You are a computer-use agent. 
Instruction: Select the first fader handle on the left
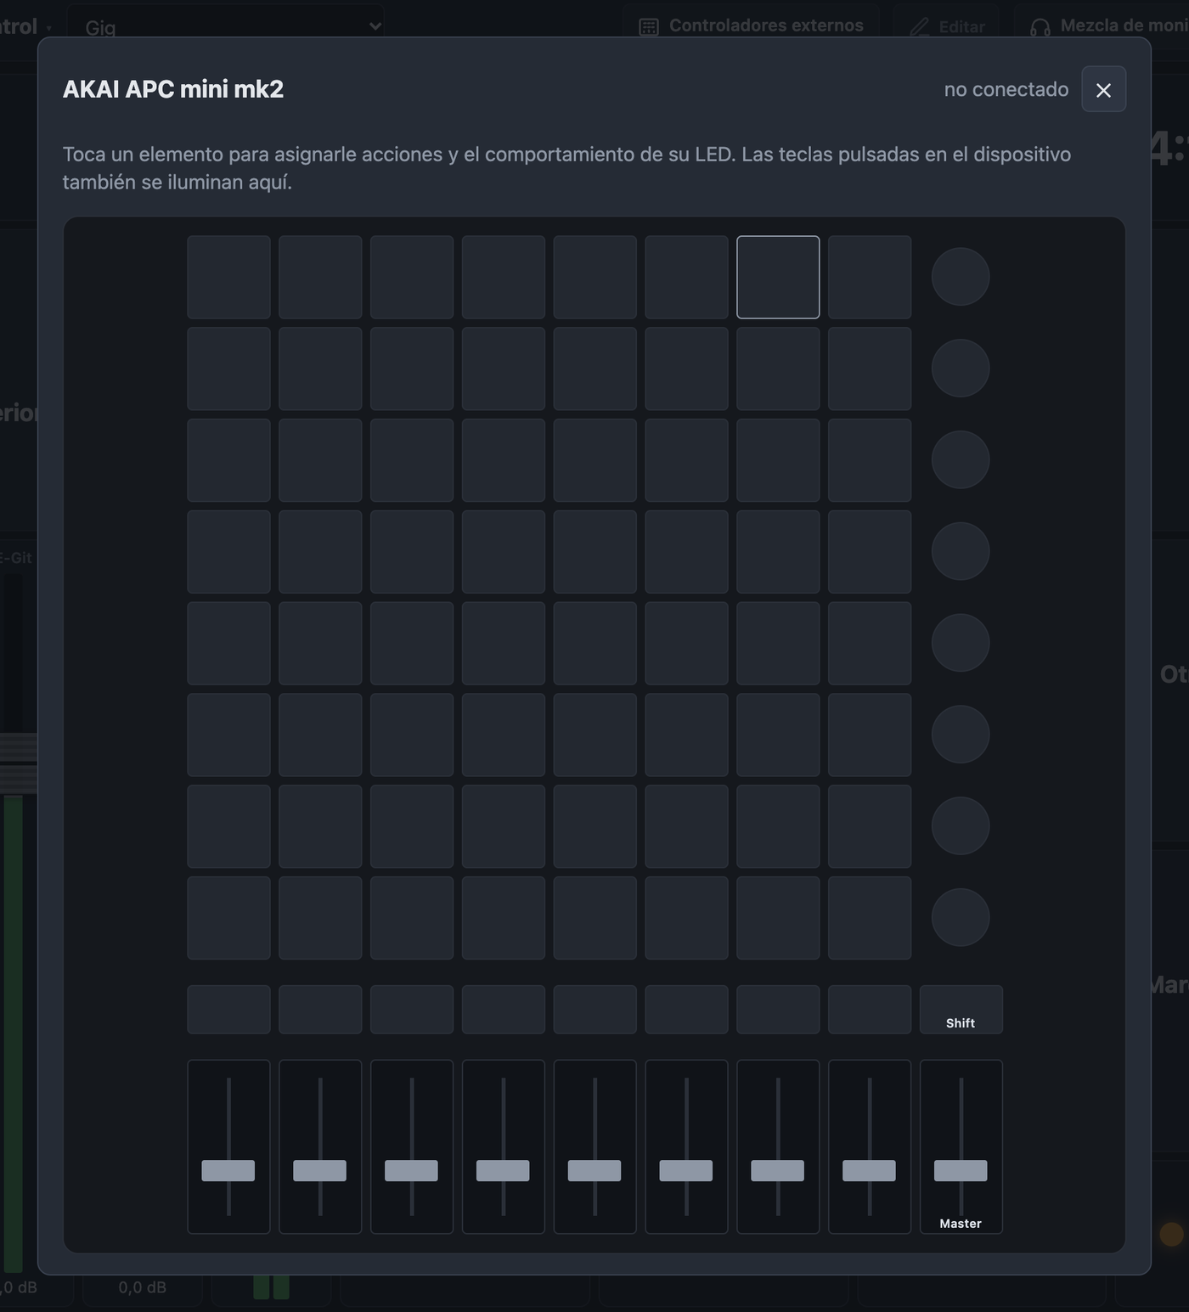228,1171
